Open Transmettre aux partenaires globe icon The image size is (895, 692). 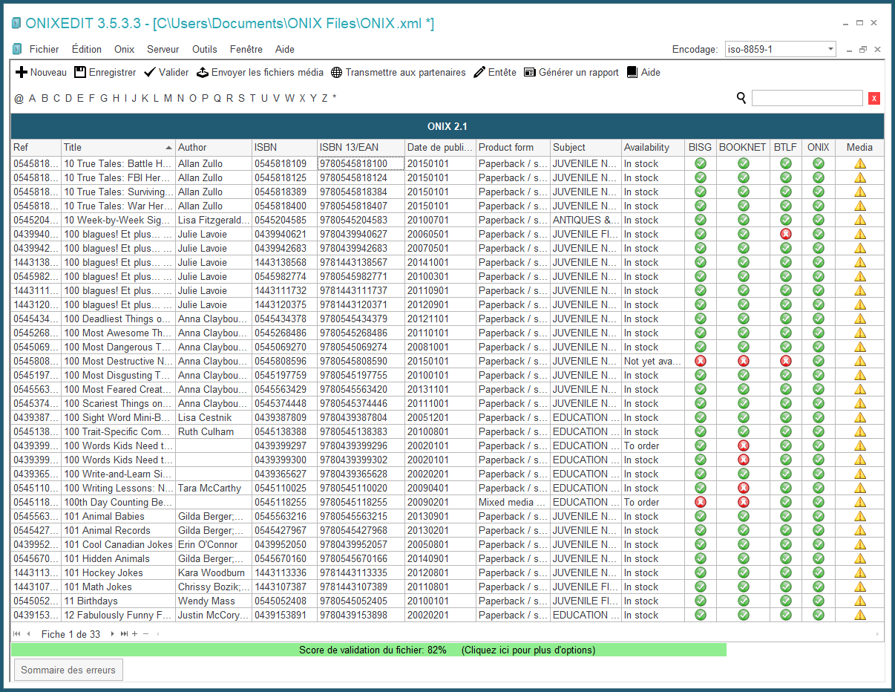coord(337,73)
